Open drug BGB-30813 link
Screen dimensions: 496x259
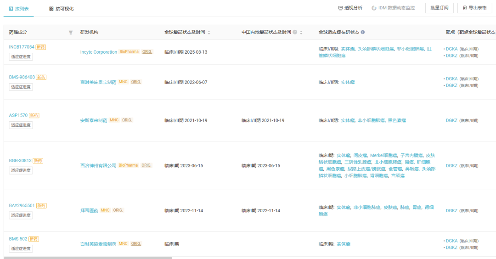tap(20, 160)
